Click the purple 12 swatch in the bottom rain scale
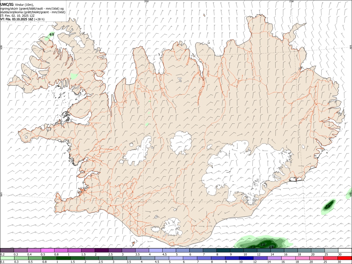Viewport: 352px width, 264px height. pos(260,258)
